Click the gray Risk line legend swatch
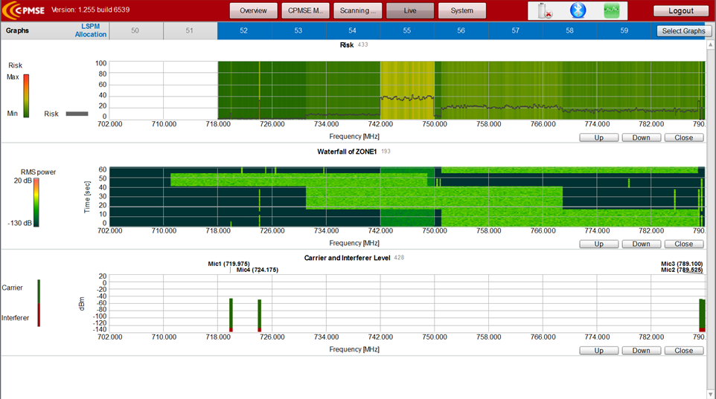This screenshot has width=716, height=399. (77, 114)
